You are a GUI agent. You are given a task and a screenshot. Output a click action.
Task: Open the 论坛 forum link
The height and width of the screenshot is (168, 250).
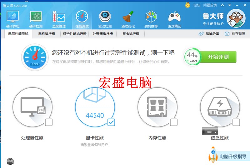197,5
